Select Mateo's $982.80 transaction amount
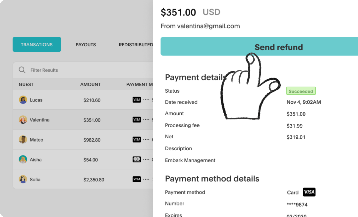Viewport: 358px width, 217px height. pos(92,140)
